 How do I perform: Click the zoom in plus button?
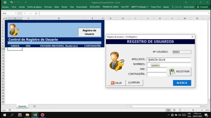pyautogui.click(x=202, y=110)
